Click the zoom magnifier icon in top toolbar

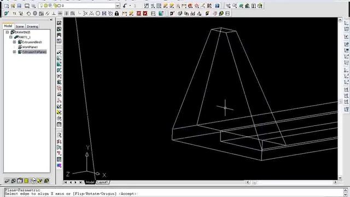click(x=235, y=6)
